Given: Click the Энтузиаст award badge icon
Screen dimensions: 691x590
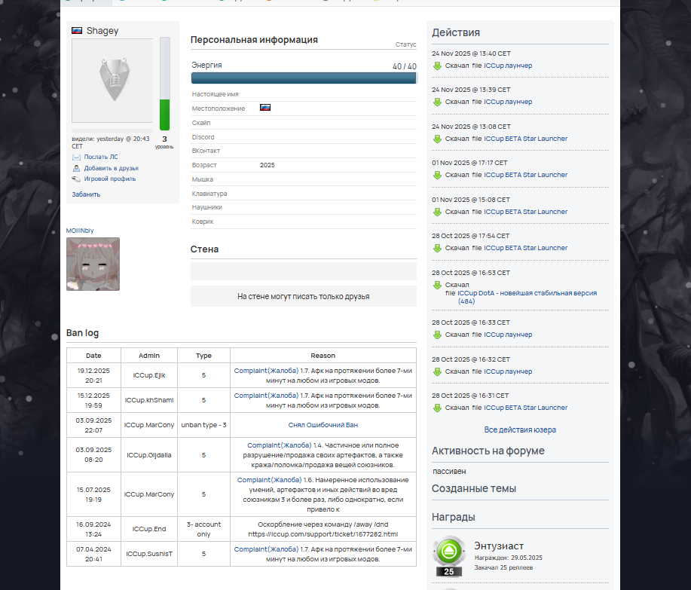Looking at the screenshot, I should pyautogui.click(x=449, y=556).
